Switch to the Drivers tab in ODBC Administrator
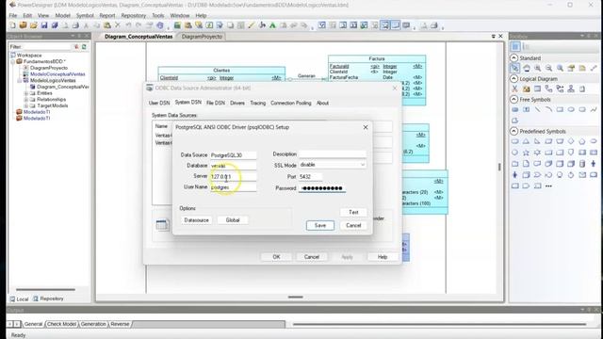603x339 pixels. 237,103
